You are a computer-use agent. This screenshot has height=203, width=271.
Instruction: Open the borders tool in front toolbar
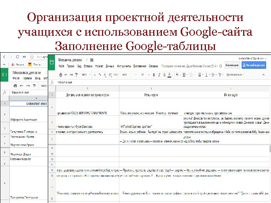[184, 75]
